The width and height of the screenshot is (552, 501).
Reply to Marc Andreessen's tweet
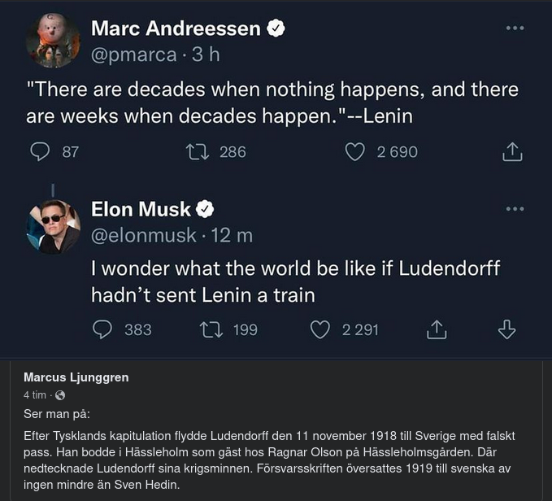40,152
